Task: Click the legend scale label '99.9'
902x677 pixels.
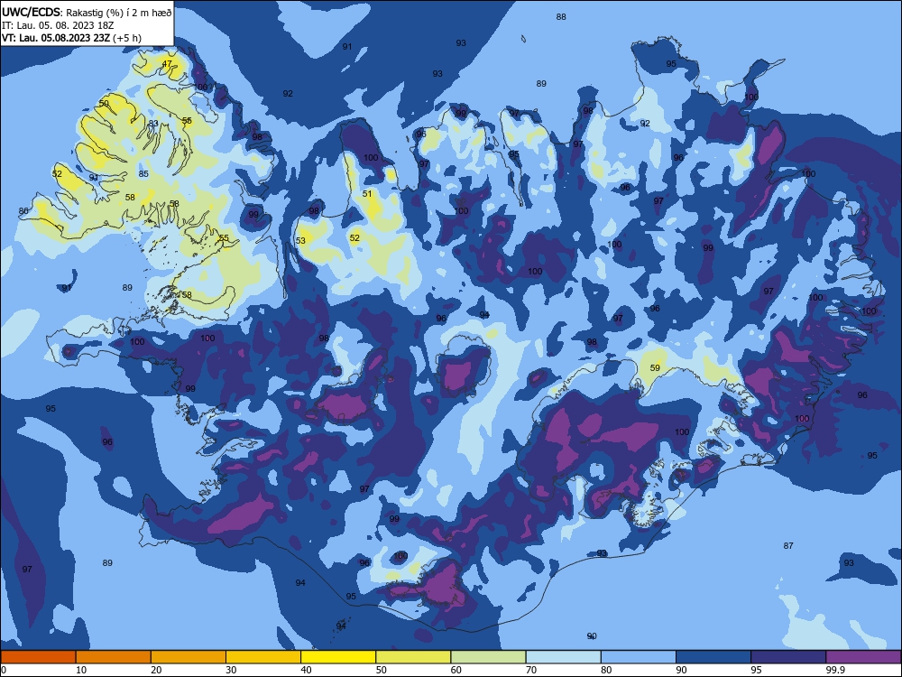Action: pos(835,670)
